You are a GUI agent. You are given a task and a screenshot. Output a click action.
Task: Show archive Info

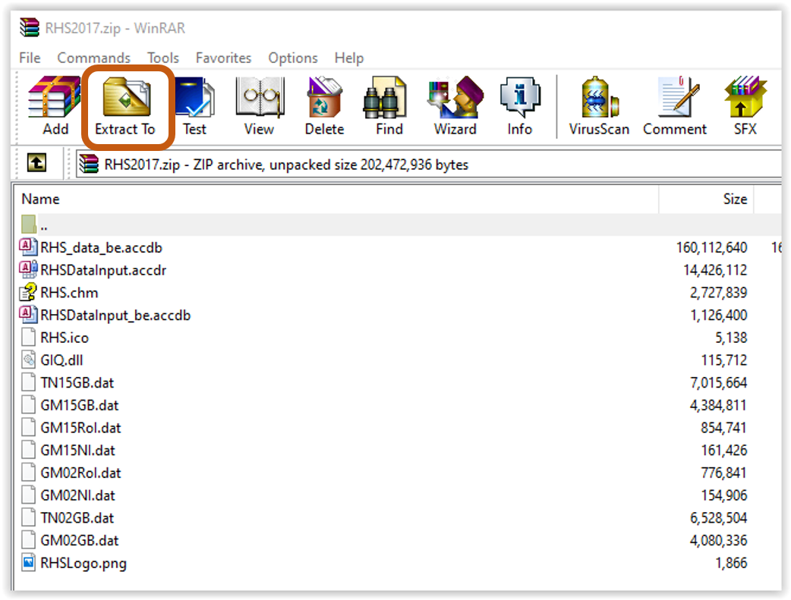click(519, 106)
